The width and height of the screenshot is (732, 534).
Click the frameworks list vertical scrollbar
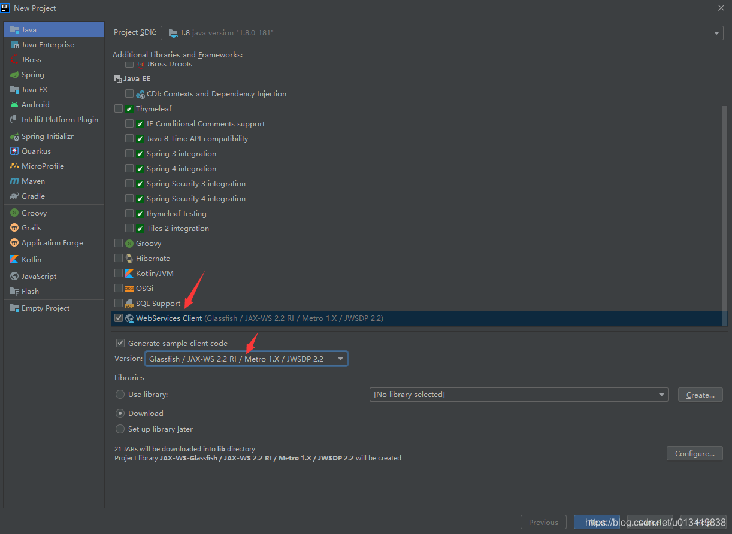pyautogui.click(x=724, y=216)
